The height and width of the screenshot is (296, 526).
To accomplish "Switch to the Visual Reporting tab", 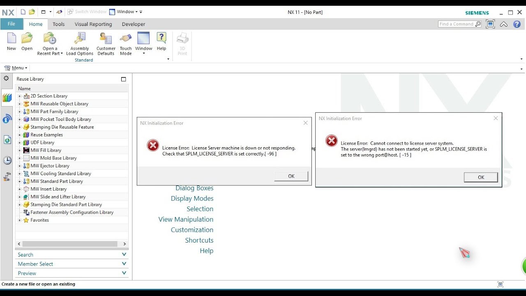I will (93, 24).
